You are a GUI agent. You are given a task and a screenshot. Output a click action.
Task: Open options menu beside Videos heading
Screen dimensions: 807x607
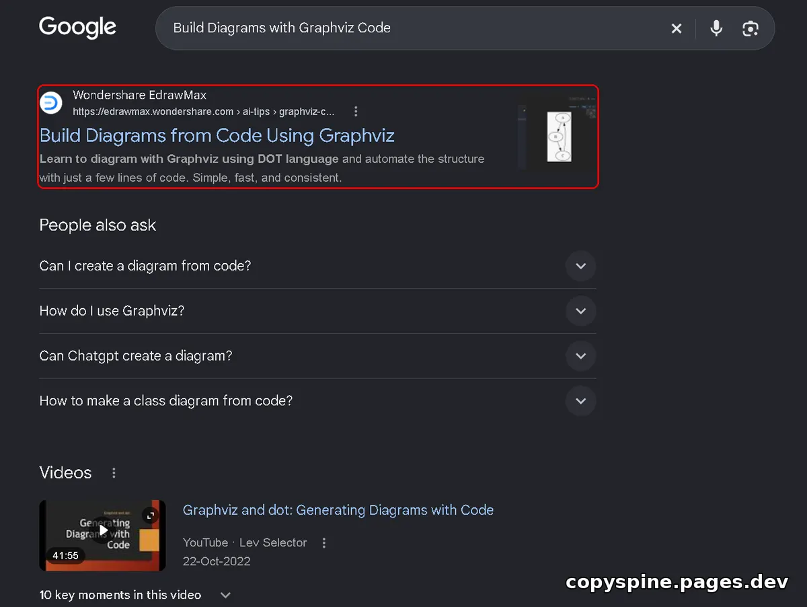coord(114,473)
